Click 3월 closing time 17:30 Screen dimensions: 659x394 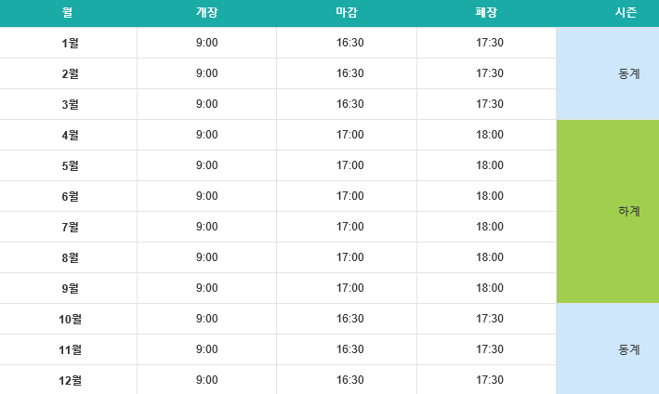click(490, 104)
